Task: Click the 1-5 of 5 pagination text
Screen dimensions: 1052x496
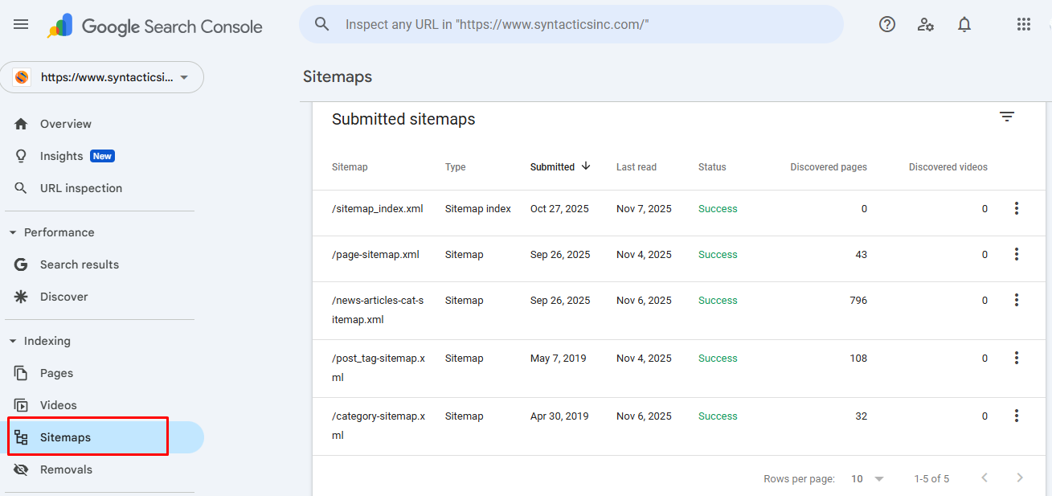Action: (931, 478)
